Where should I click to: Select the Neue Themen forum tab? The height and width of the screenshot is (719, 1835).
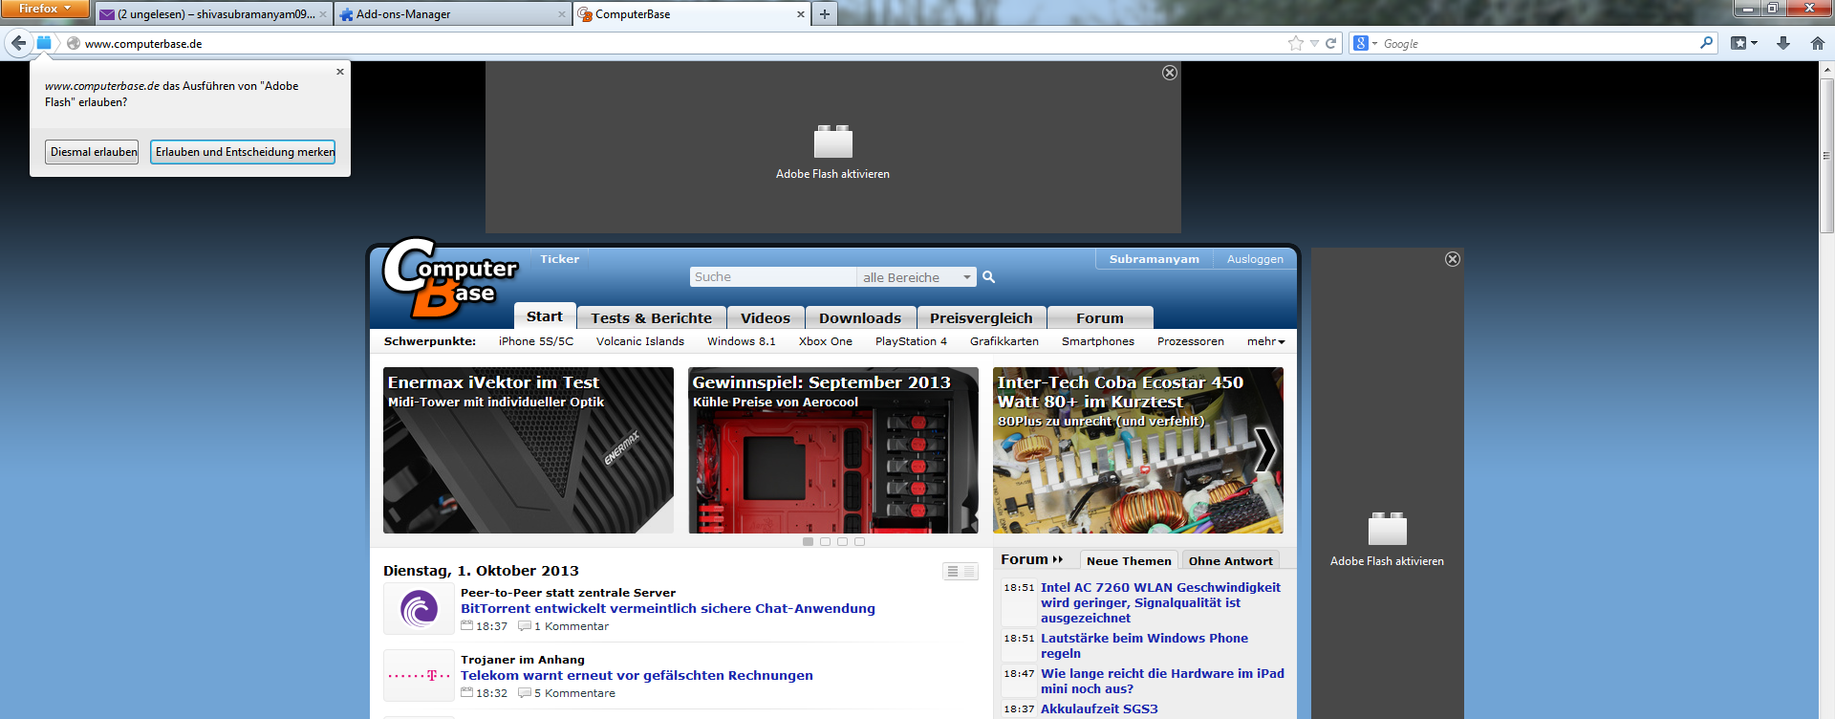pos(1129,561)
